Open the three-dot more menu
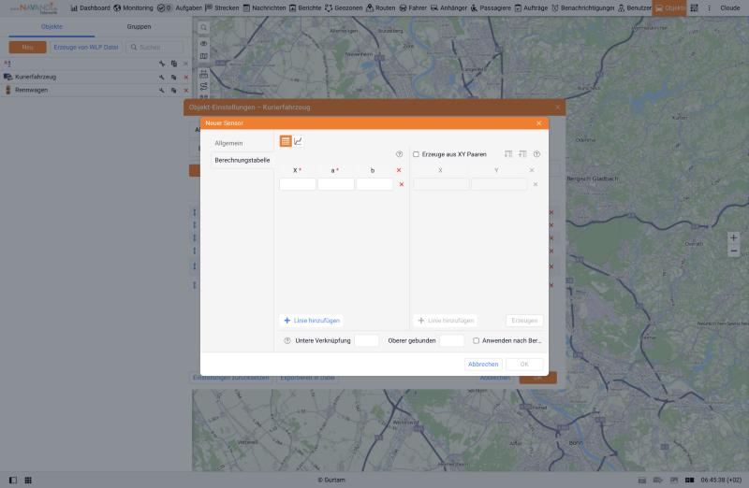749x488 pixels. point(709,8)
